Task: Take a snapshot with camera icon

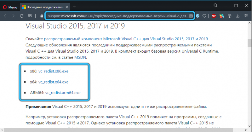Action: tap(191, 16)
